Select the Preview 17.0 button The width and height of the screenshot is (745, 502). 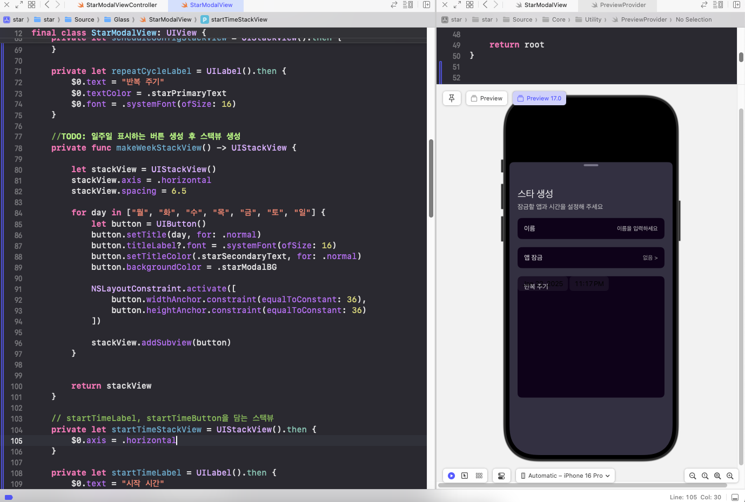[x=539, y=98]
